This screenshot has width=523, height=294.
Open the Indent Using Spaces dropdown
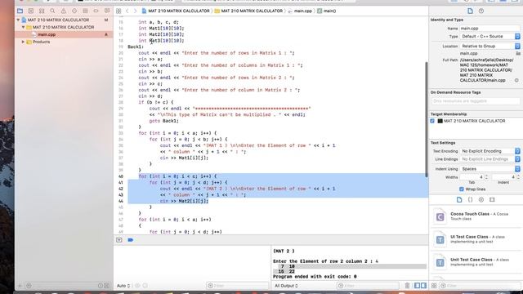pos(490,169)
